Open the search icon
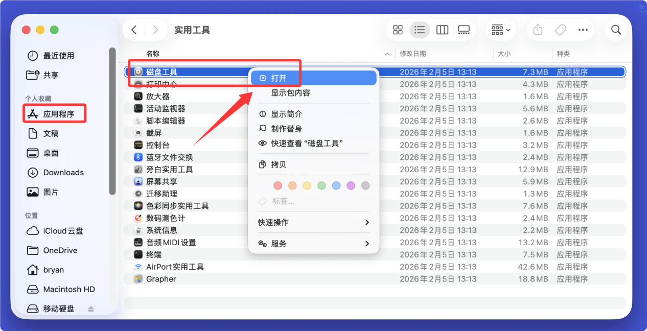Image resolution: width=647 pixels, height=331 pixels. point(616,30)
